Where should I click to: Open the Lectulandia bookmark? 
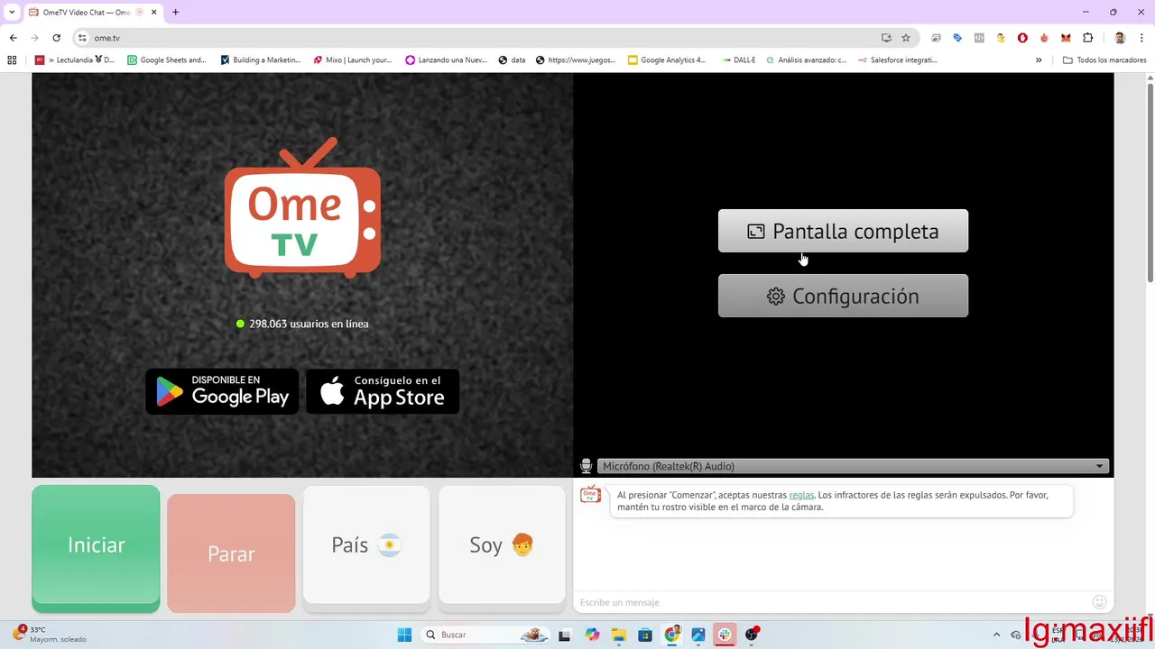tap(75, 60)
